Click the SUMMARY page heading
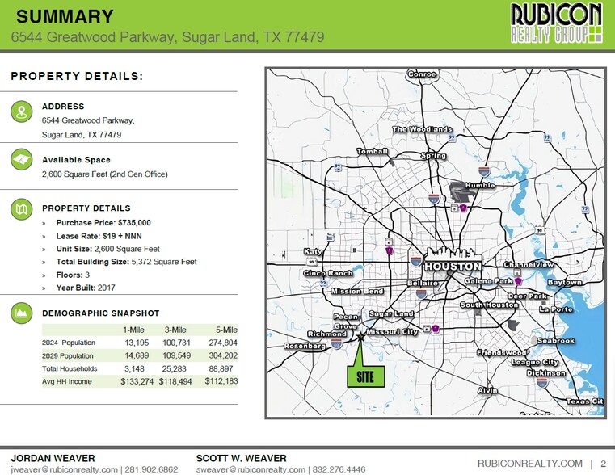615x475 pixels. 65,16
